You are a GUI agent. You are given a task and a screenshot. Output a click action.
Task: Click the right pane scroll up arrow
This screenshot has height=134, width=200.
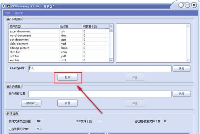pyautogui.click(x=188, y=26)
